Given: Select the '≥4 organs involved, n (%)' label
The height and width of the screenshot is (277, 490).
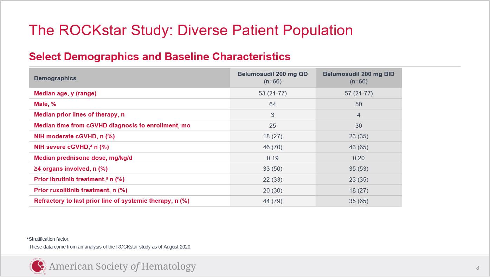Looking at the screenshot, I should tap(71, 169).
